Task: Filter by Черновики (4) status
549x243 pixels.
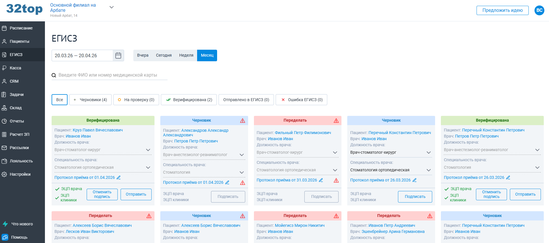Action: 90,100
